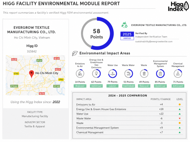
Task: Select the Emissions to Air factory icon
Action: [80, 74]
